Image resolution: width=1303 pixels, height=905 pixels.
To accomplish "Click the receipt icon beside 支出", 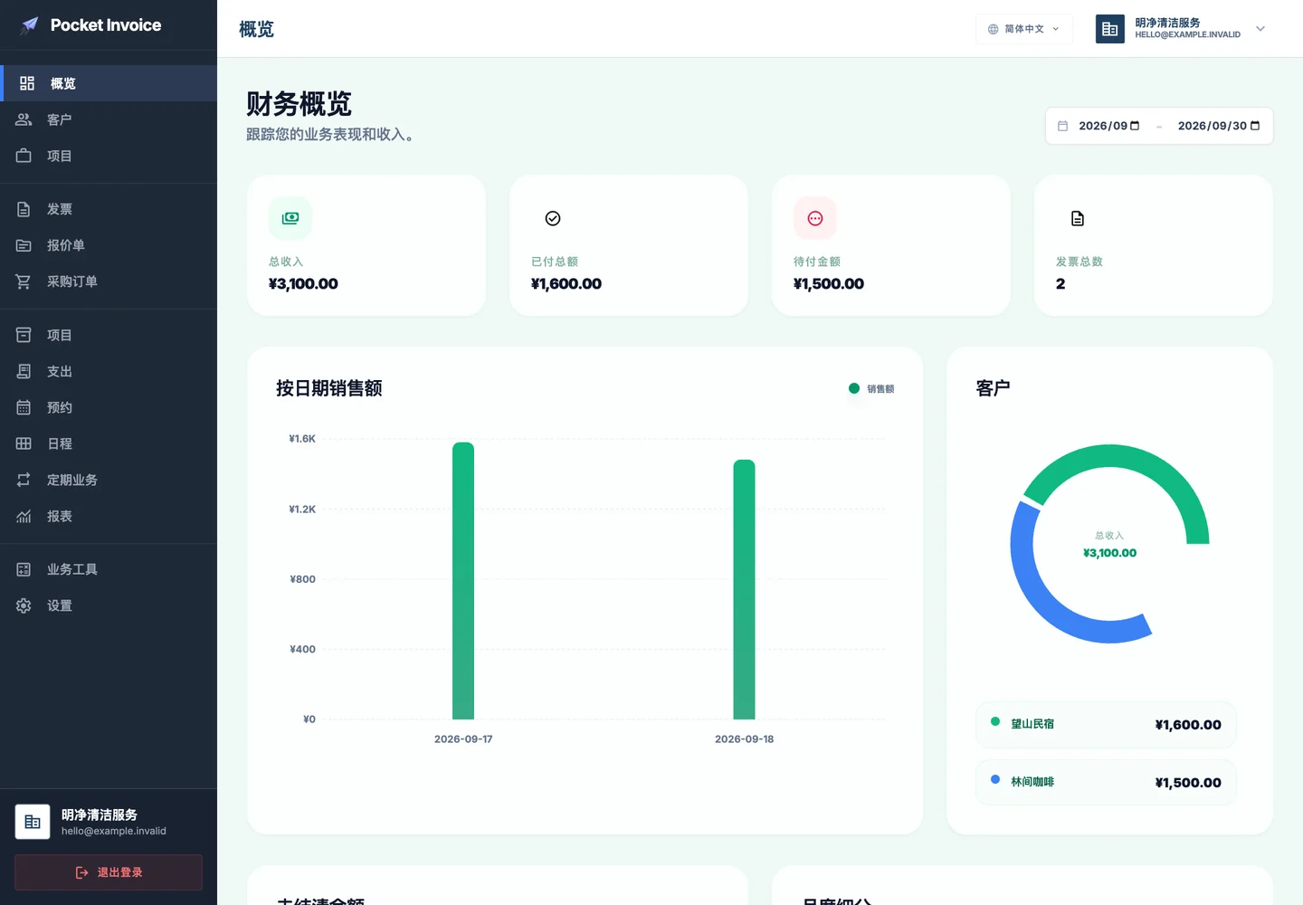I will 24,371.
